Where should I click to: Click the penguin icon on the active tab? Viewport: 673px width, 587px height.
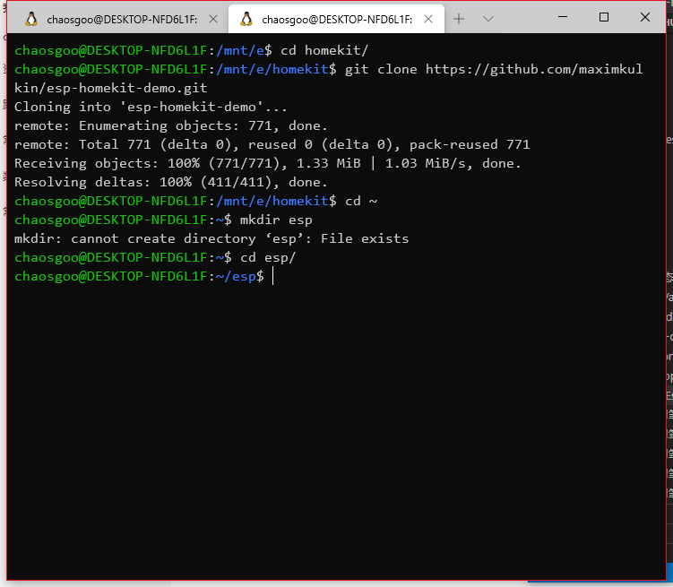click(246, 19)
